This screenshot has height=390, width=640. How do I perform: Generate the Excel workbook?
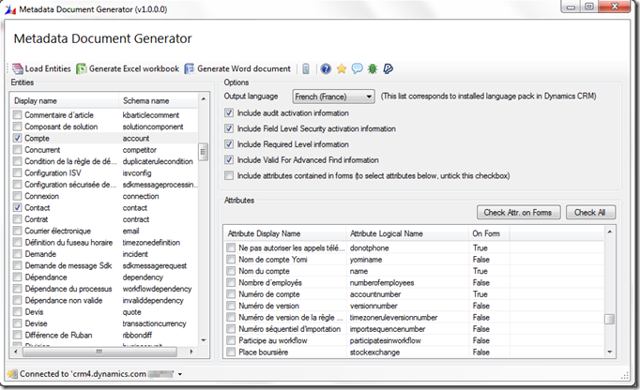pyautogui.click(x=128, y=68)
